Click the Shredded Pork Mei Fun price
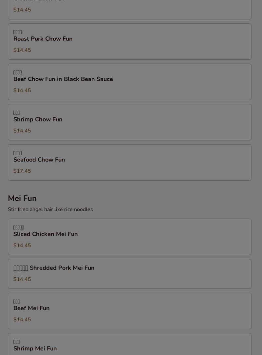The image size is (262, 355). pyautogui.click(x=22, y=279)
